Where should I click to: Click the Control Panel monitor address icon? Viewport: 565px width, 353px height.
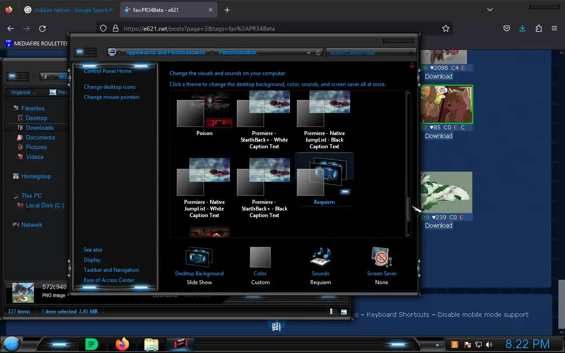(112, 52)
